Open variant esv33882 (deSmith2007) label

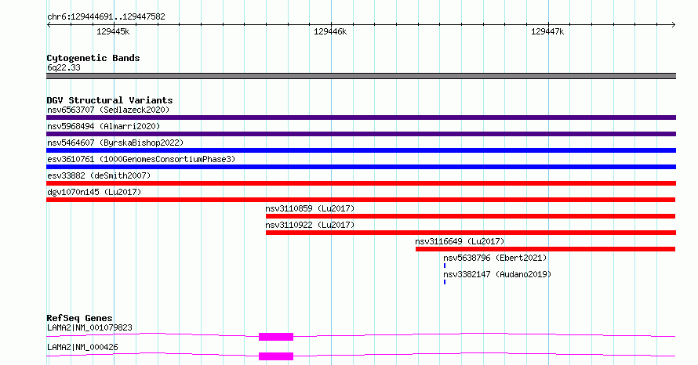click(99, 175)
